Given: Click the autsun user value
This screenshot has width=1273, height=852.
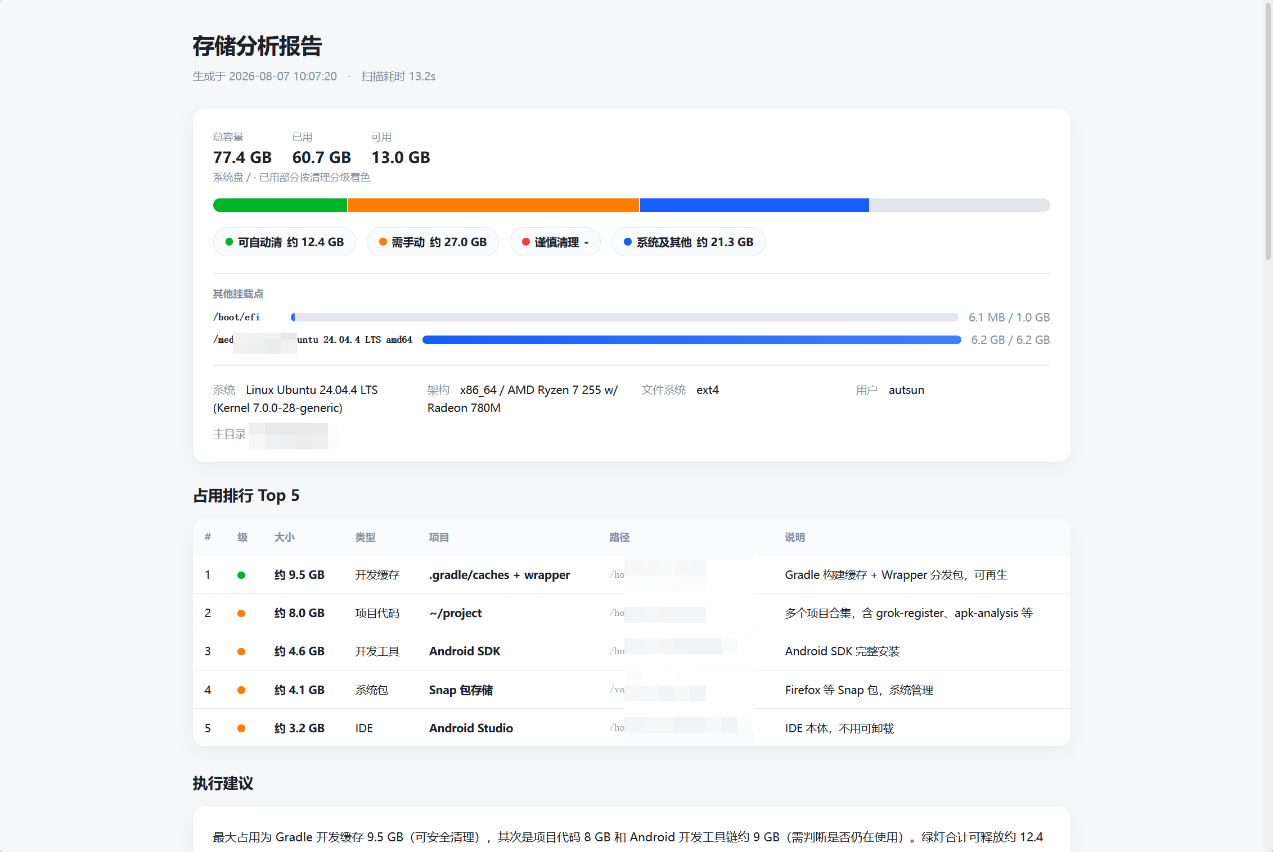Looking at the screenshot, I should click(906, 390).
